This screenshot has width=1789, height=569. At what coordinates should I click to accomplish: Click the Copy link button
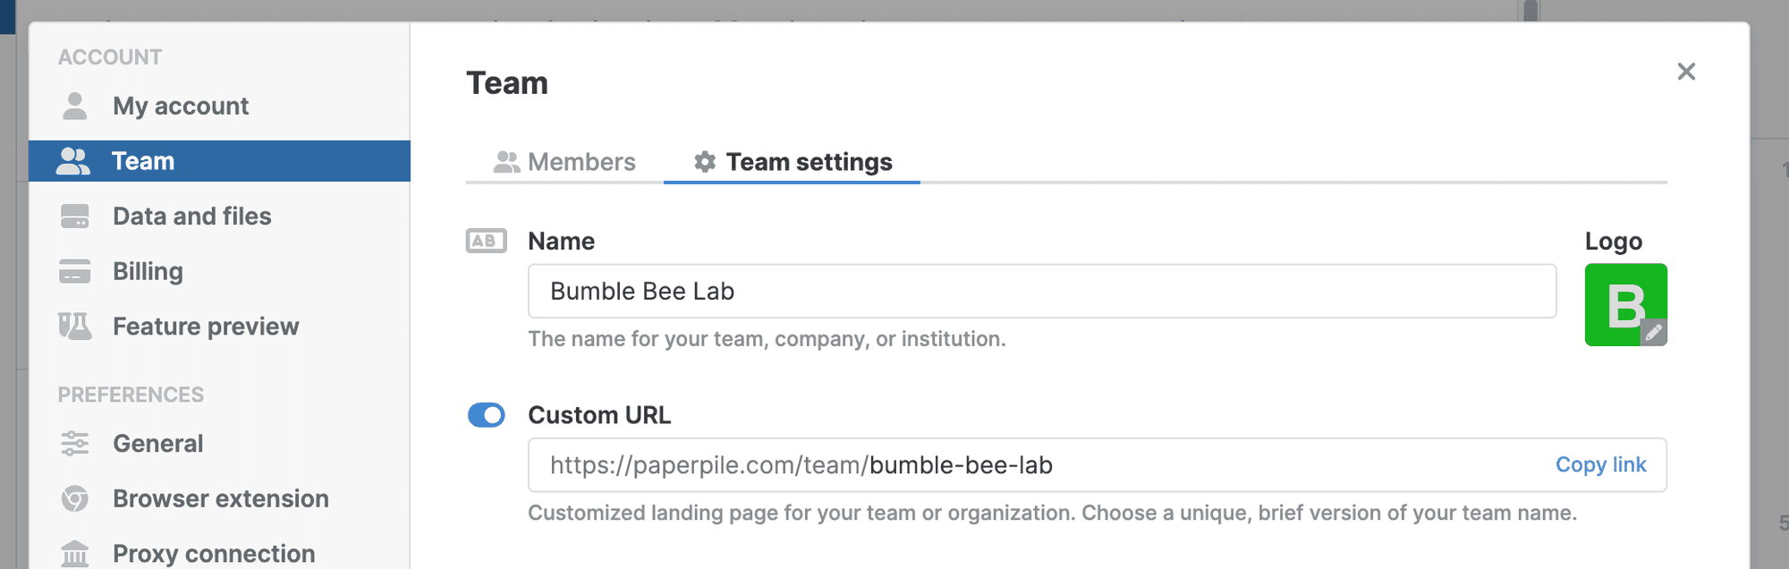point(1600,465)
